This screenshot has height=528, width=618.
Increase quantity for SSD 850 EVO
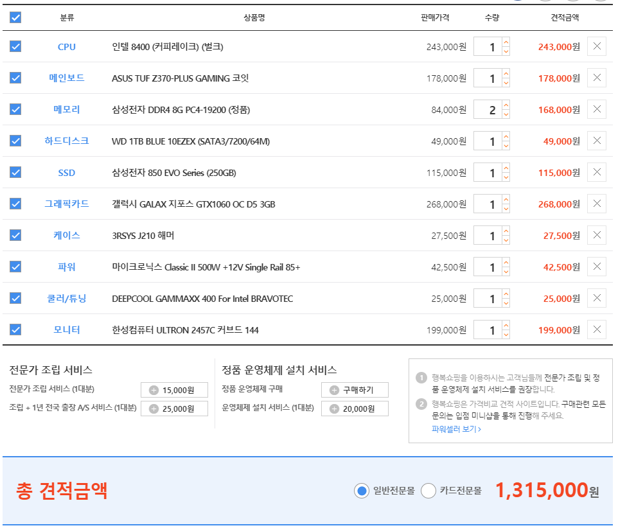[x=506, y=168]
